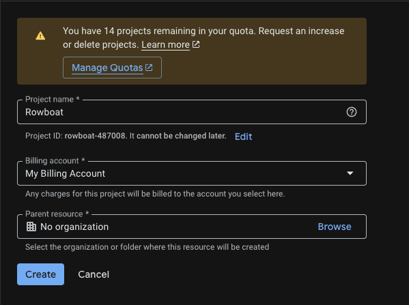Click the Project ID text rowboat-487008
Viewport: 409px width, 305px height.
[x=95, y=136]
